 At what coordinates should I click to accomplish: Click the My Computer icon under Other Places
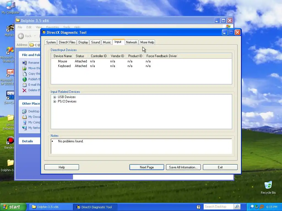pyautogui.click(x=25, y=122)
